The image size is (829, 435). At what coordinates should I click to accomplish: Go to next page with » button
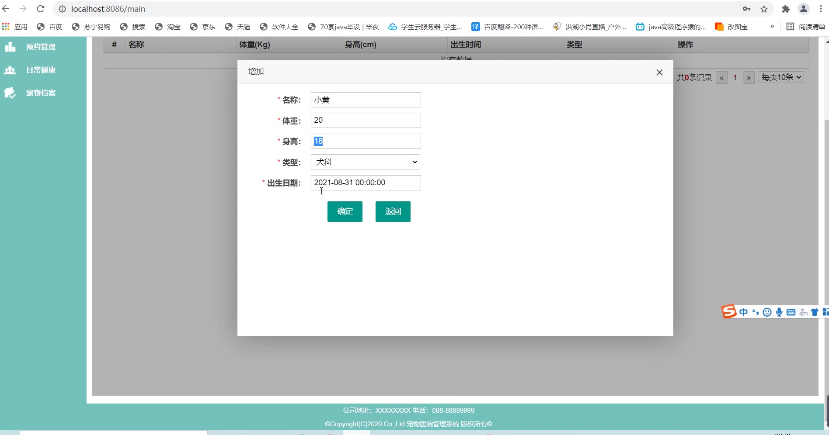click(x=749, y=78)
